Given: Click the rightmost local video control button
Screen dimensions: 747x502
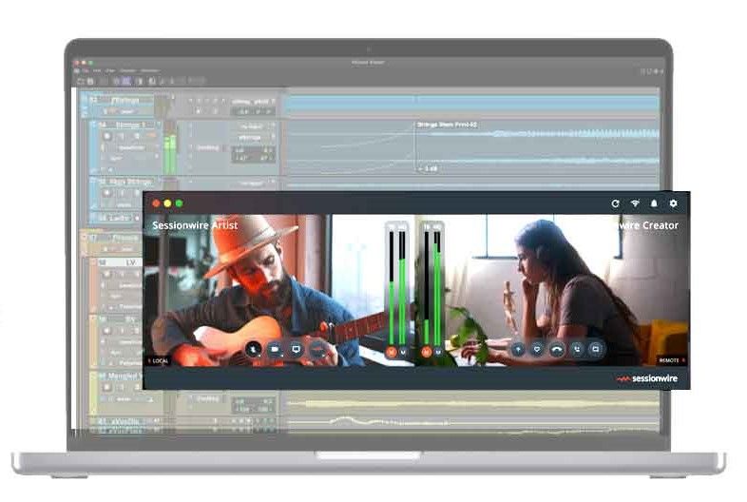Looking at the screenshot, I should (x=317, y=349).
